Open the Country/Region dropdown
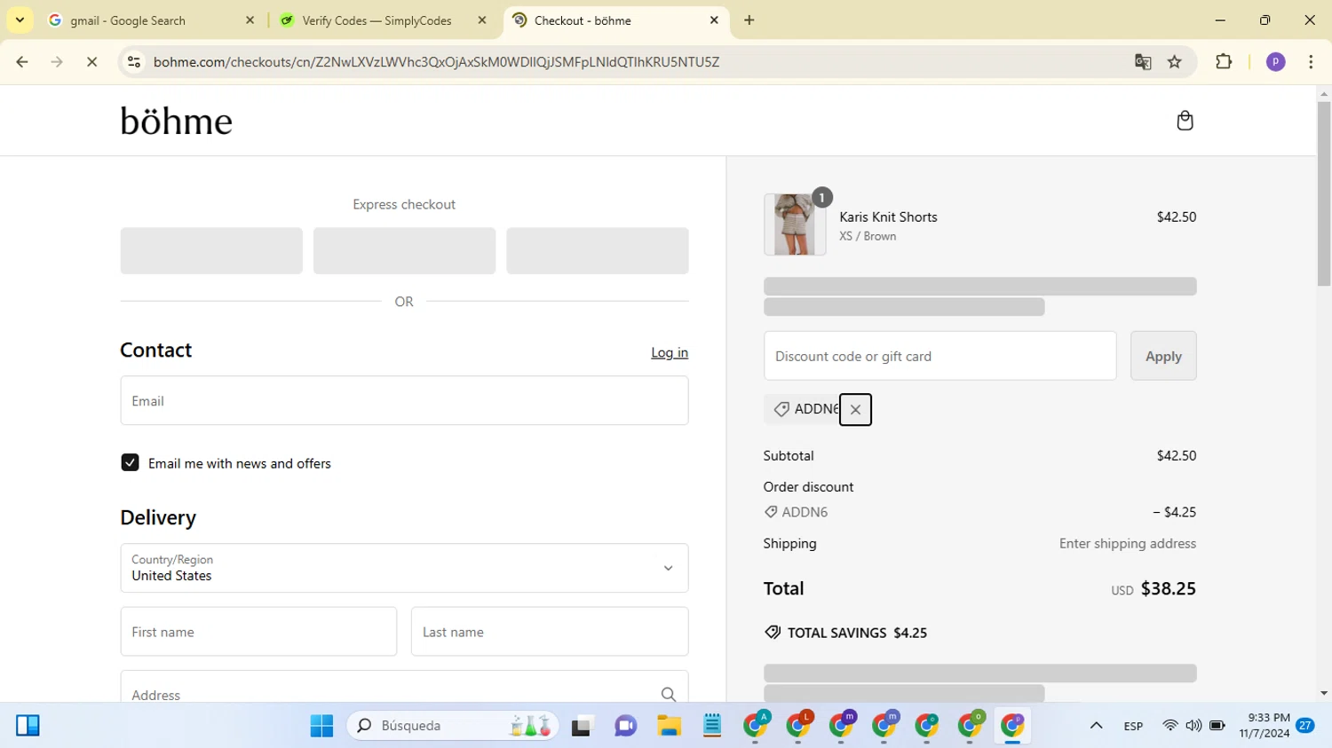The width and height of the screenshot is (1332, 748). [x=404, y=568]
